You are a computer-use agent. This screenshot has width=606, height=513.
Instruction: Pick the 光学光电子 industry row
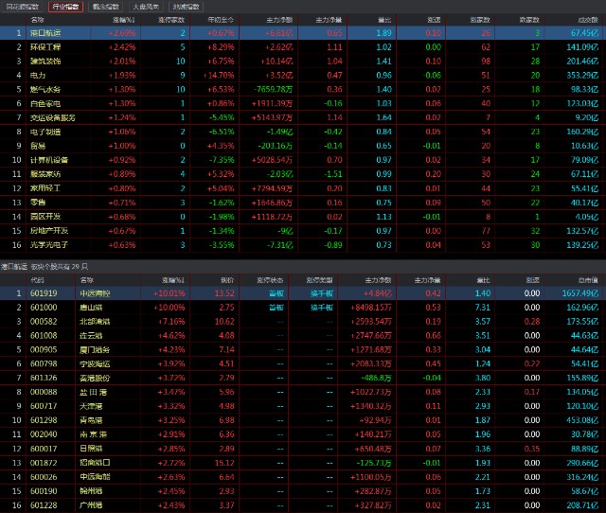point(48,245)
